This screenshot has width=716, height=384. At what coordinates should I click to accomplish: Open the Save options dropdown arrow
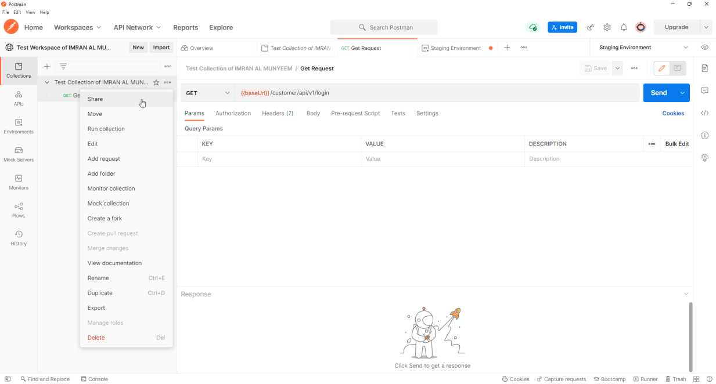(x=617, y=68)
